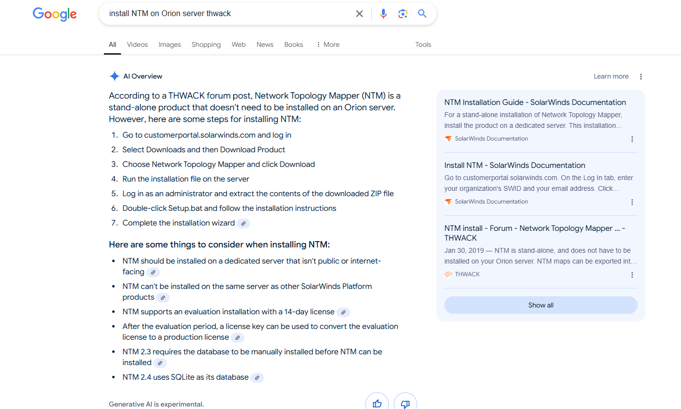Viewport: 681px width, 409px height.
Task: Click 'Go to customerportal.solarwinds.com' snippet in source card
Action: click(x=539, y=183)
